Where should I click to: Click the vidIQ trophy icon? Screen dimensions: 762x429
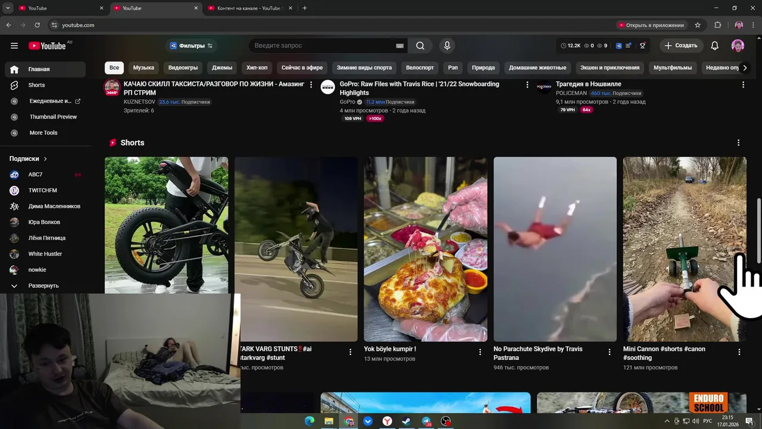pyautogui.click(x=642, y=46)
